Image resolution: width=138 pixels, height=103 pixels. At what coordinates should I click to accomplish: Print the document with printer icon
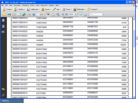pos(9,15)
